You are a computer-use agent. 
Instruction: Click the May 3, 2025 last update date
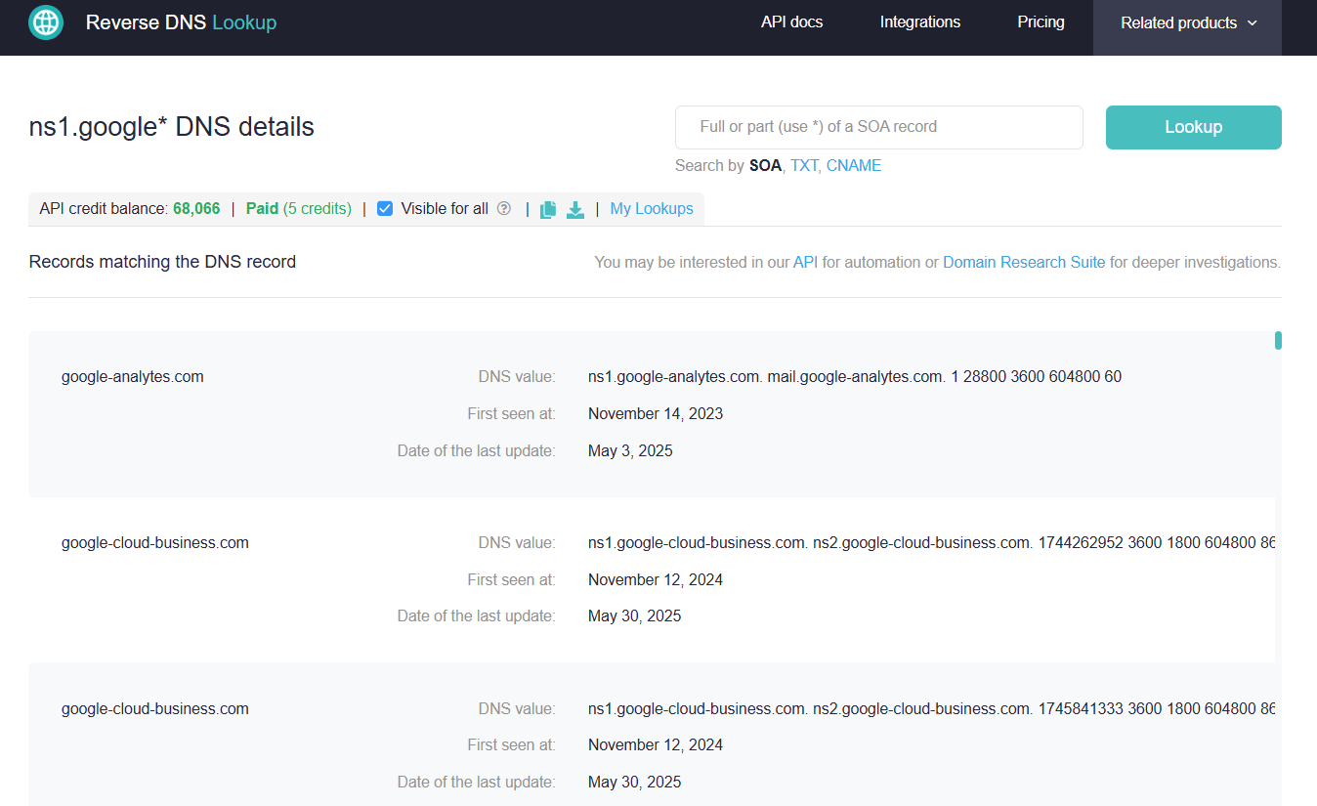pos(630,450)
